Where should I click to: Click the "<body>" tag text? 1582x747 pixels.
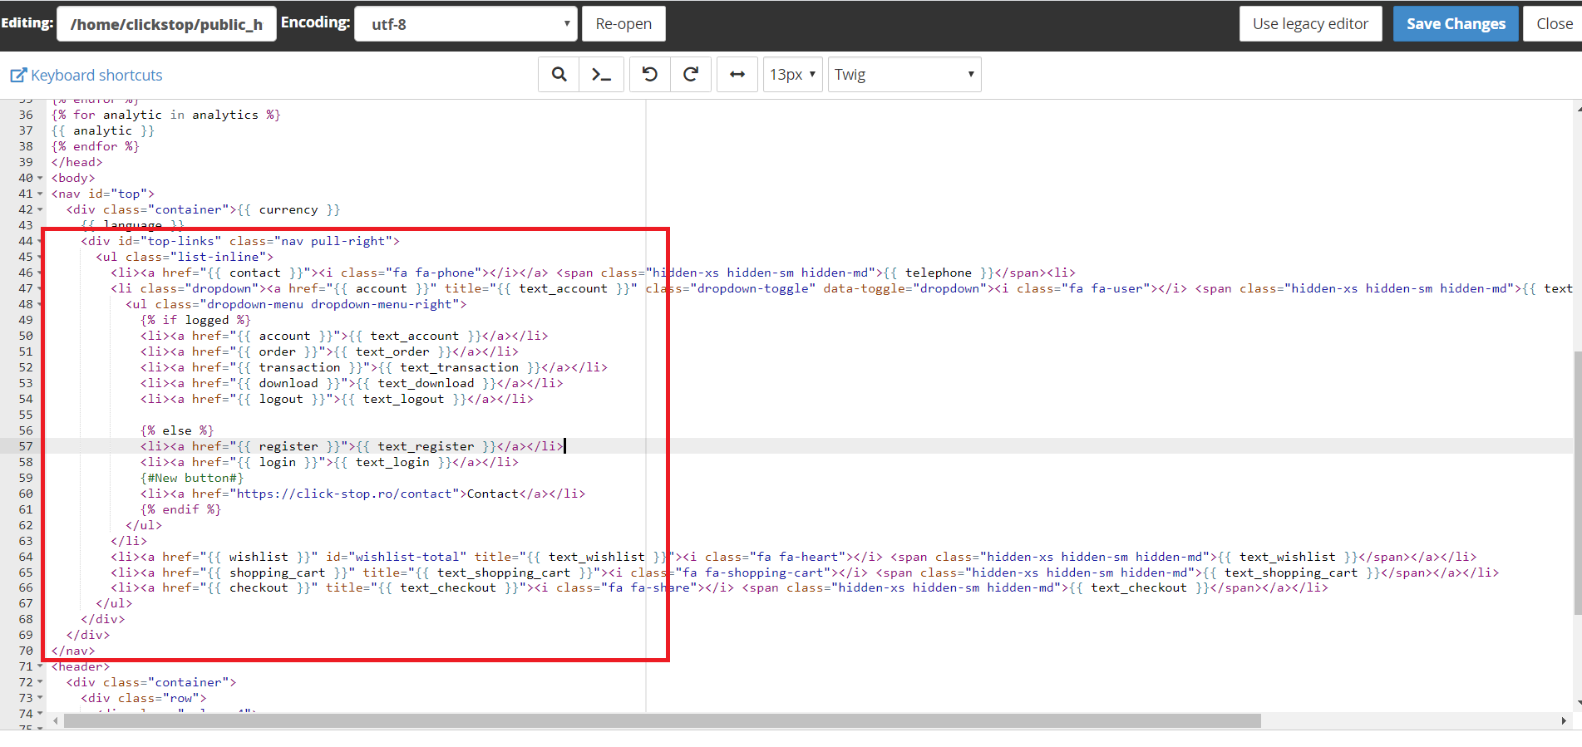[73, 178]
